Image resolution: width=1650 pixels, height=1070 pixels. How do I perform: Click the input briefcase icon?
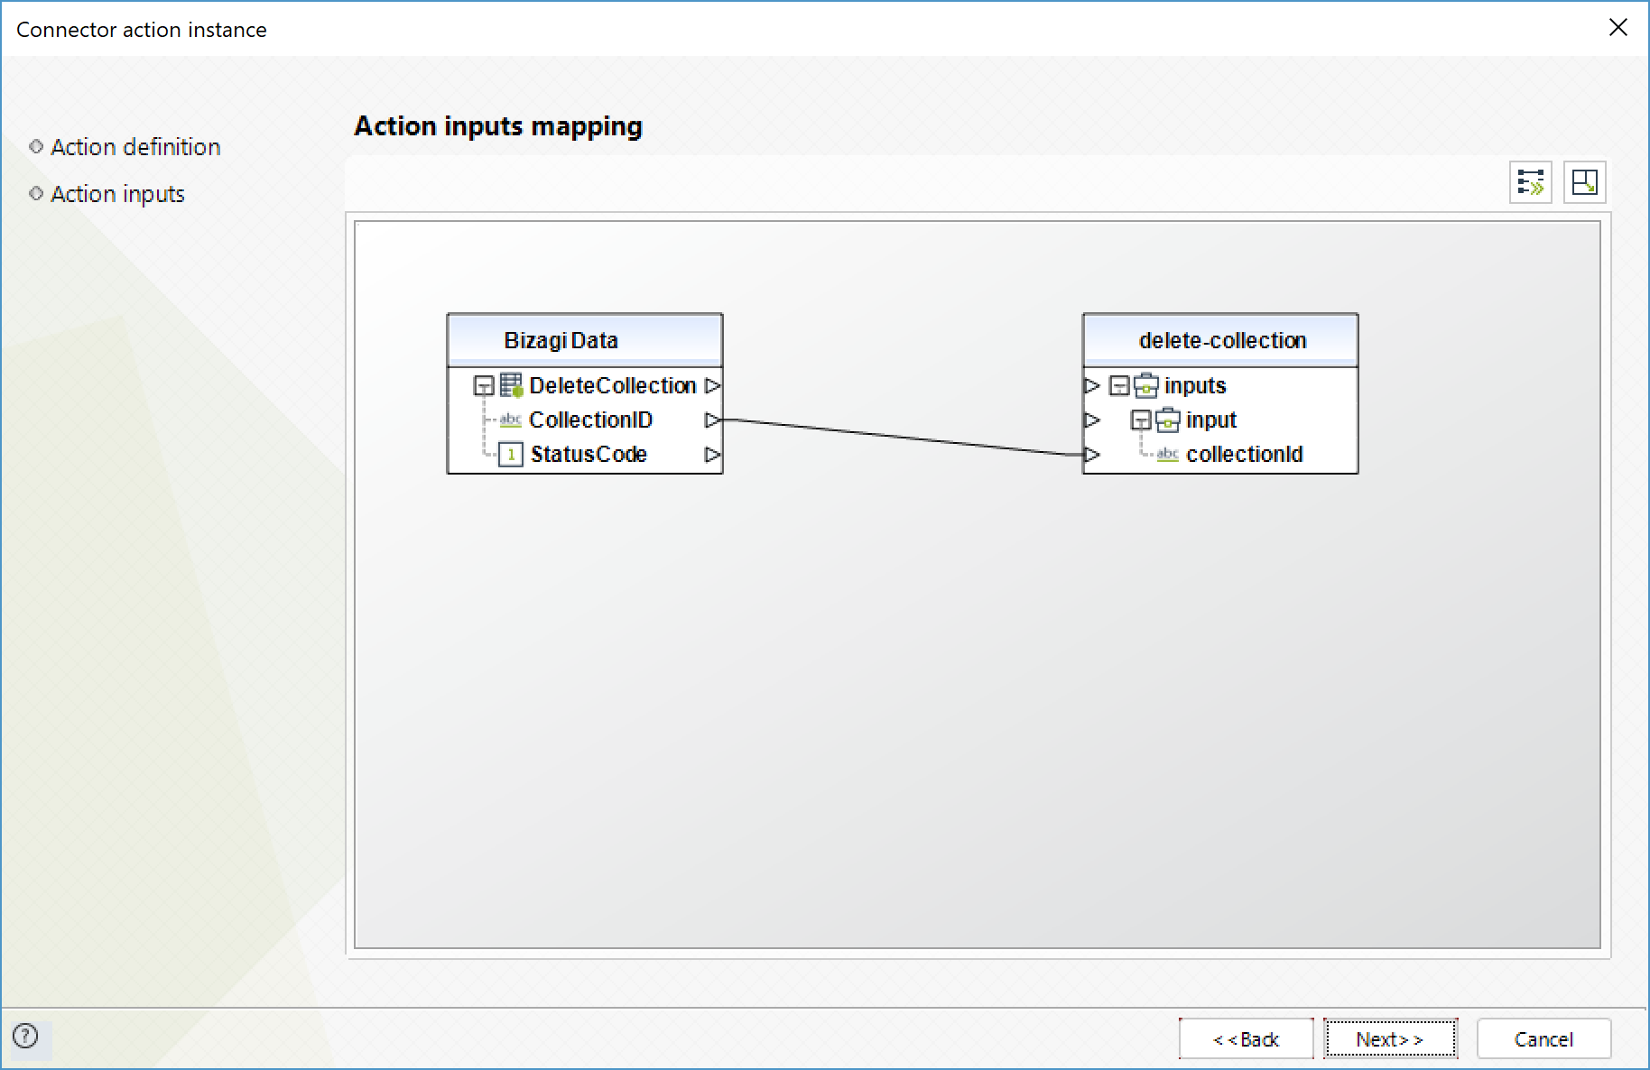(x=1168, y=420)
